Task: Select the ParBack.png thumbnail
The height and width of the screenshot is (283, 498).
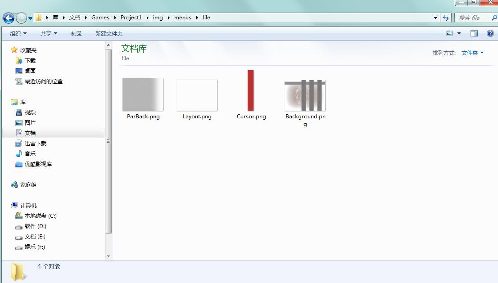Action: [143, 94]
